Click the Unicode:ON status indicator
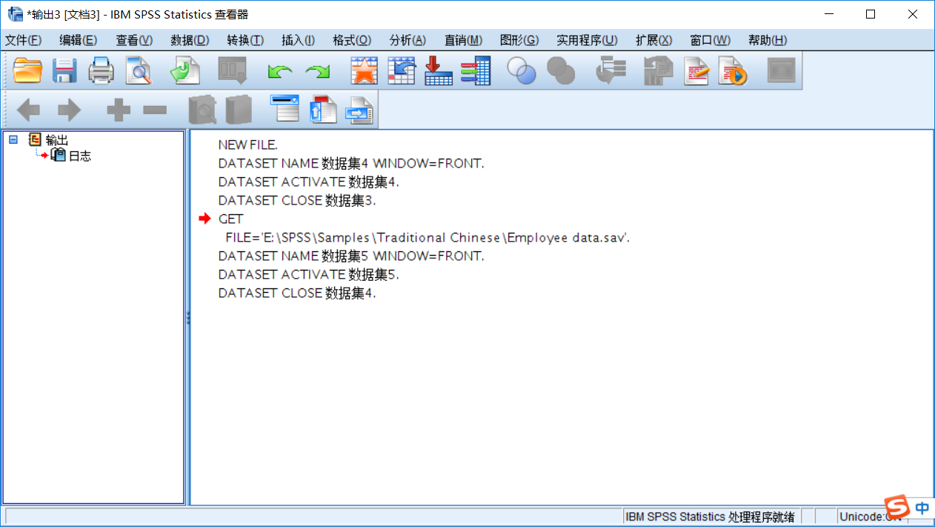 pos(870,517)
